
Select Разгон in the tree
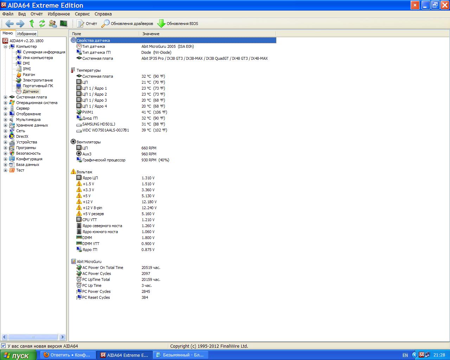tap(29, 75)
